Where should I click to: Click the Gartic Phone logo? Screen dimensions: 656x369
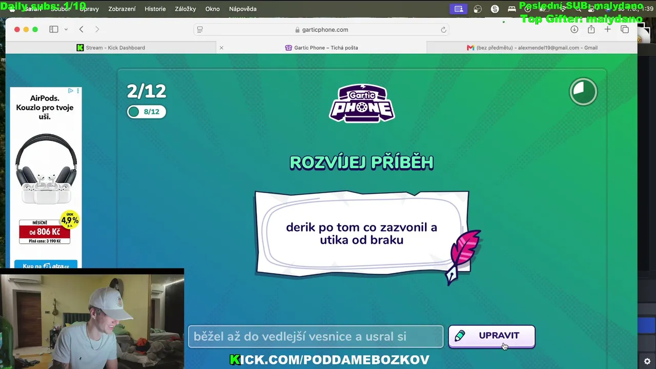[x=362, y=104]
